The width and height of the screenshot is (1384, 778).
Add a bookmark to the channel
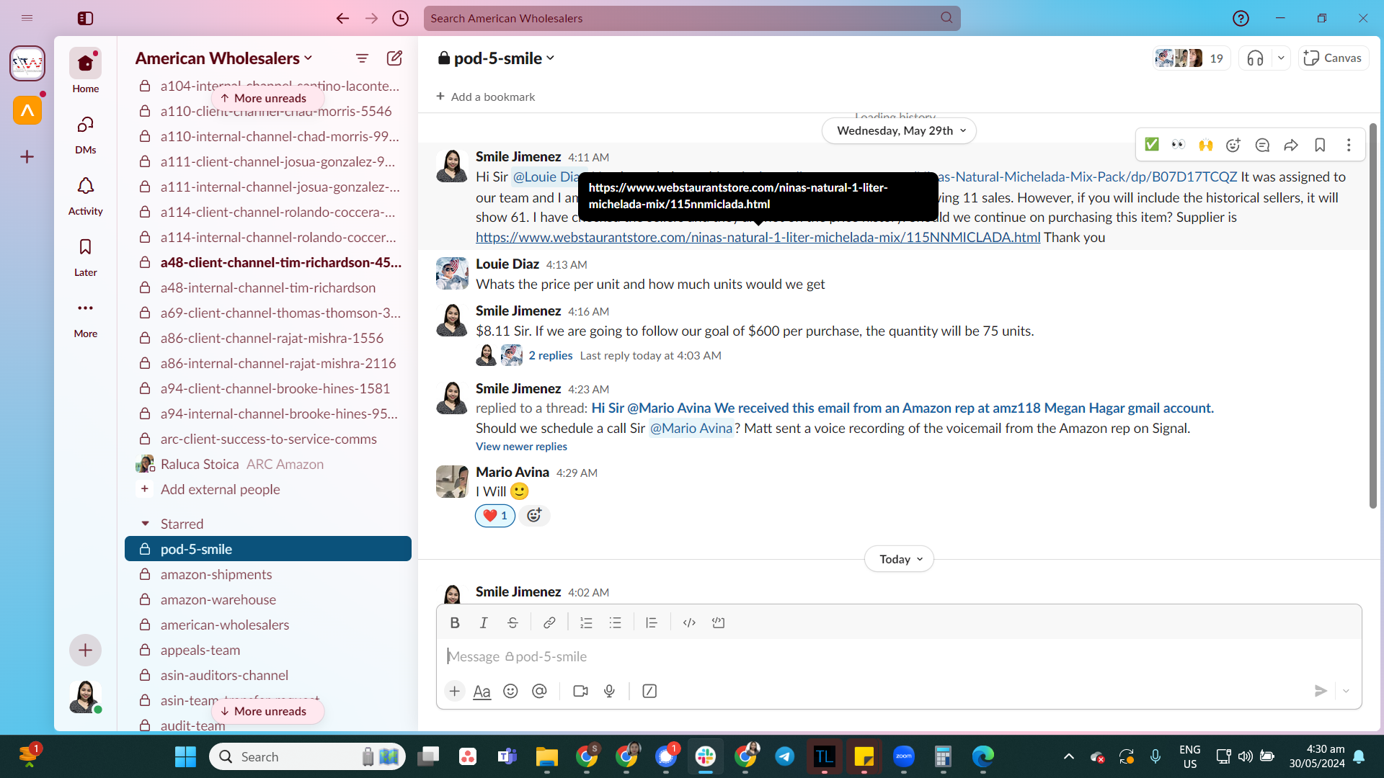click(x=486, y=97)
